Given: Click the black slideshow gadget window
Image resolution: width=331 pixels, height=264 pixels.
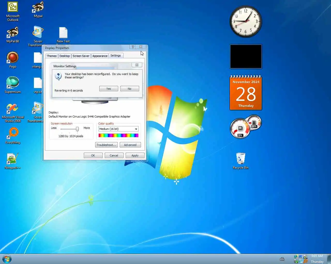Looking at the screenshot, I should point(246,56).
